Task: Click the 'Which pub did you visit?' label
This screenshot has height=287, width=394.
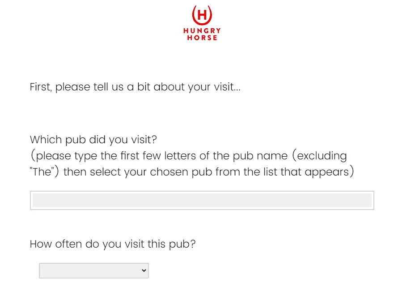Action: [93, 140]
